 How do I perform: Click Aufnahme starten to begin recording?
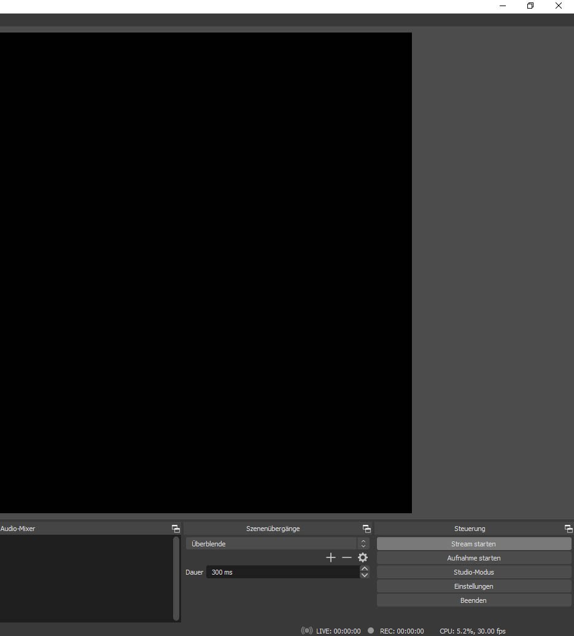[x=474, y=557]
